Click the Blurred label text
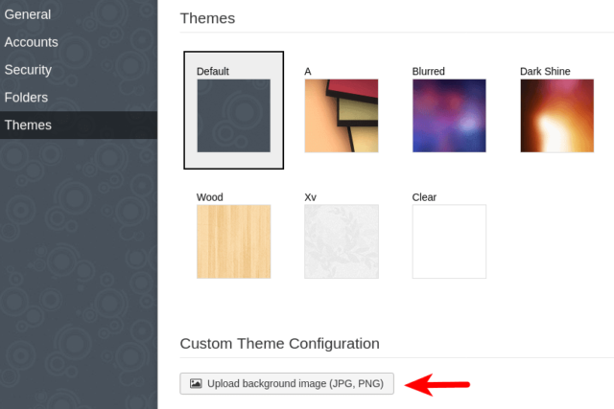The image size is (614, 409). point(429,71)
